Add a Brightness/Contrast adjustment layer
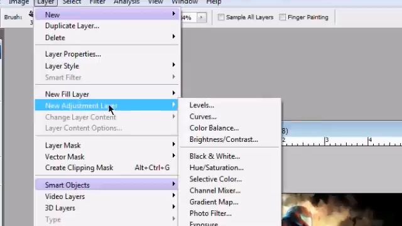This screenshot has height=226, width=402. (230, 139)
